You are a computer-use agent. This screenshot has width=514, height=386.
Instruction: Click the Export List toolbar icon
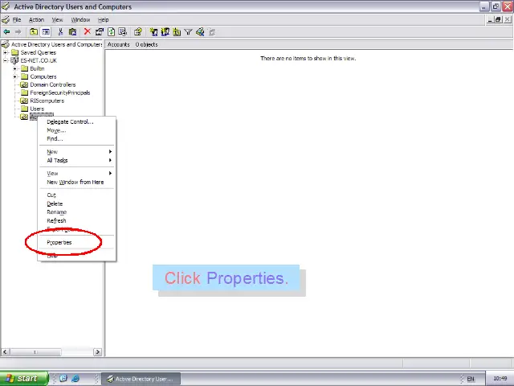[123, 32]
